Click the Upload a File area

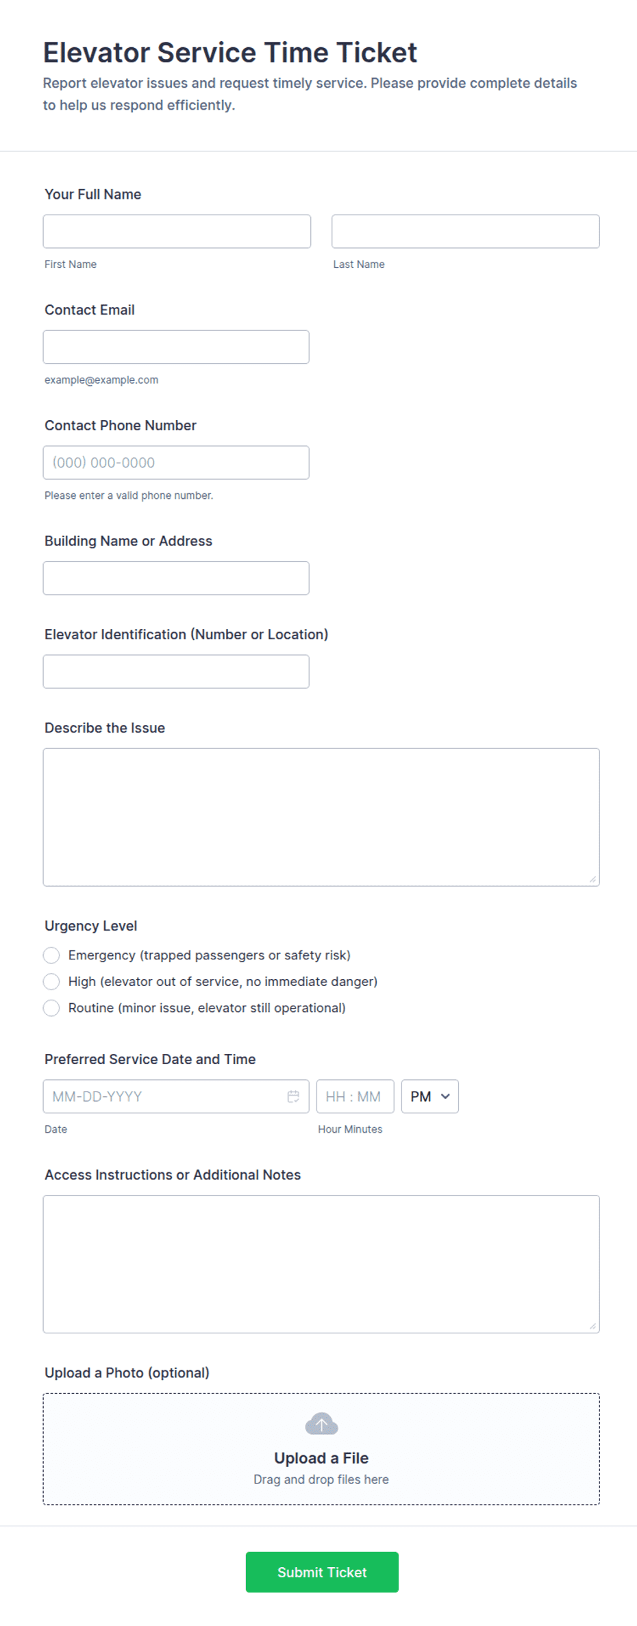tap(321, 1449)
